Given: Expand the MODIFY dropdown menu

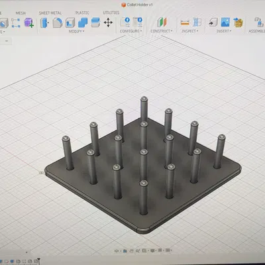Looking at the screenshot, I should click(76, 31).
